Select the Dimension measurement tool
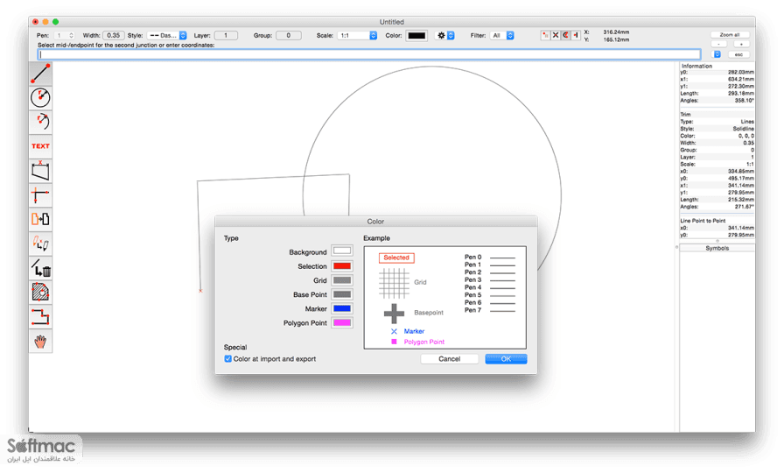Image resolution: width=784 pixels, height=473 pixels. (x=40, y=170)
